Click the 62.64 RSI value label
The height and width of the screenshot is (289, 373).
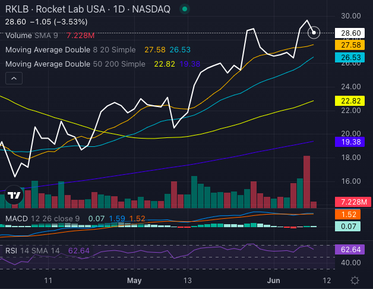pyautogui.click(x=350, y=250)
